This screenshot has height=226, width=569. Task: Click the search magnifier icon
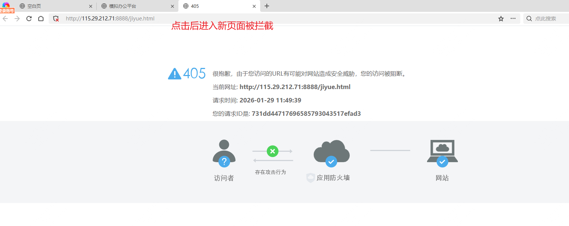(529, 19)
